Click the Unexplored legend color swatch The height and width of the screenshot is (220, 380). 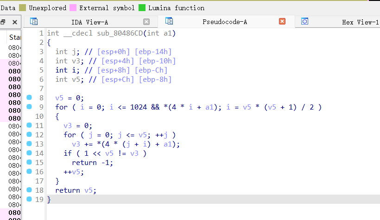tap(22, 8)
